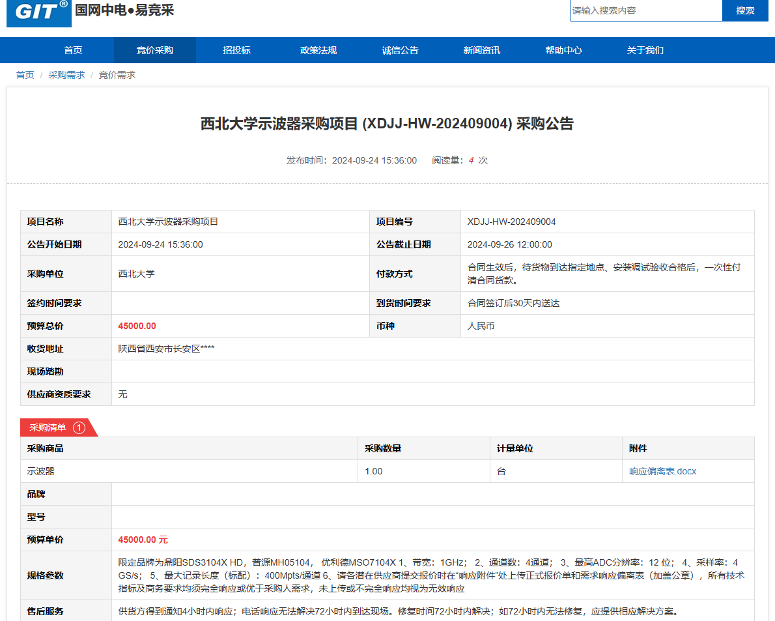Visit the 帮助中心 menu item
Viewport: 775px width, 621px height.
click(x=563, y=50)
